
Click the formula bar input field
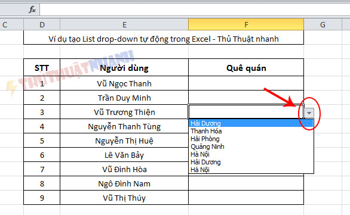[x=195, y=10]
